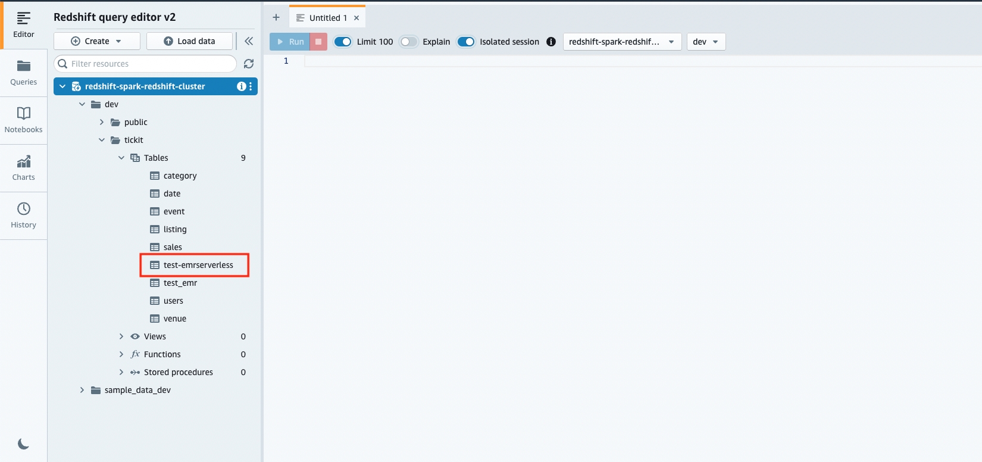Expand the sample_data_dev database
Image resolution: width=982 pixels, height=462 pixels.
click(82, 390)
